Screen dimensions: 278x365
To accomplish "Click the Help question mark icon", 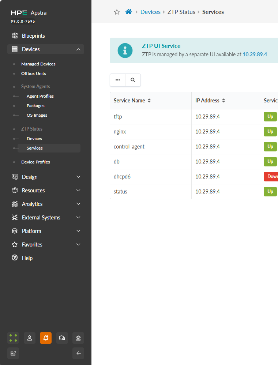I will coord(15,258).
